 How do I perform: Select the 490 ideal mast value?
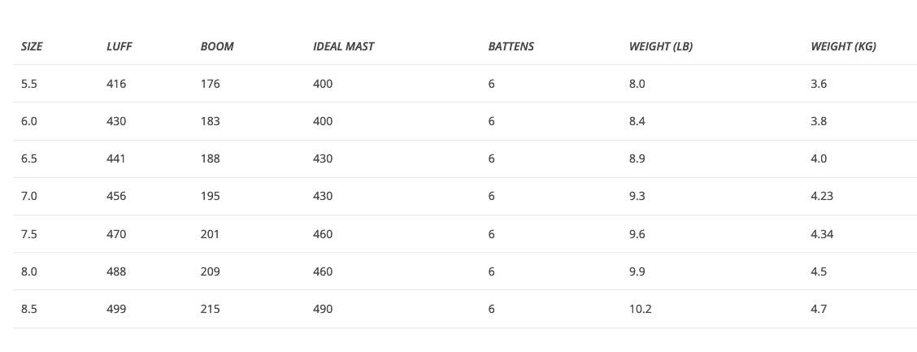click(323, 309)
